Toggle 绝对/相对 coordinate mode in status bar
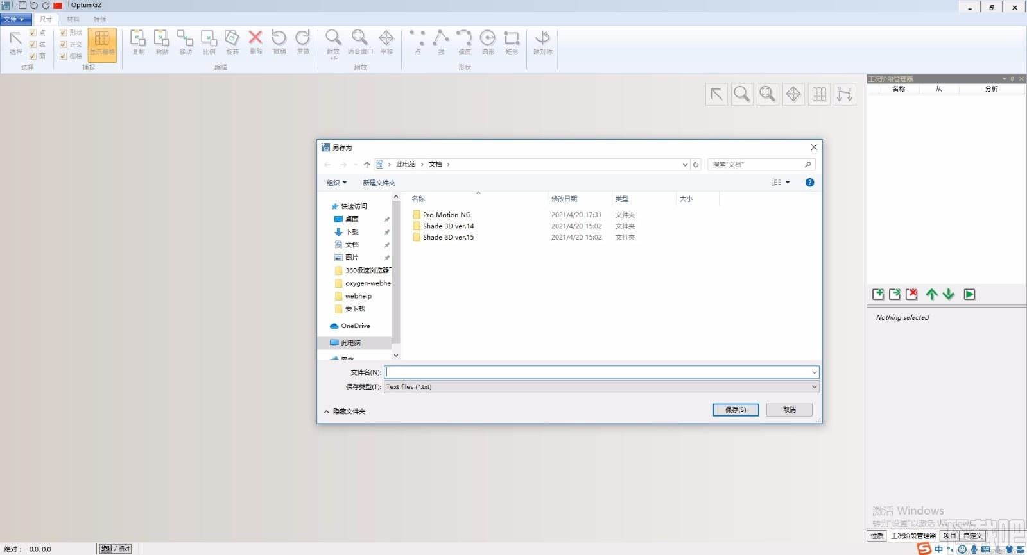This screenshot has height=555, width=1027. tap(116, 549)
